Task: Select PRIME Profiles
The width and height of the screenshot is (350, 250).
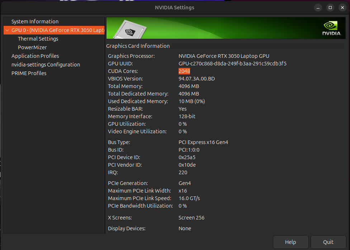Action: (29, 73)
